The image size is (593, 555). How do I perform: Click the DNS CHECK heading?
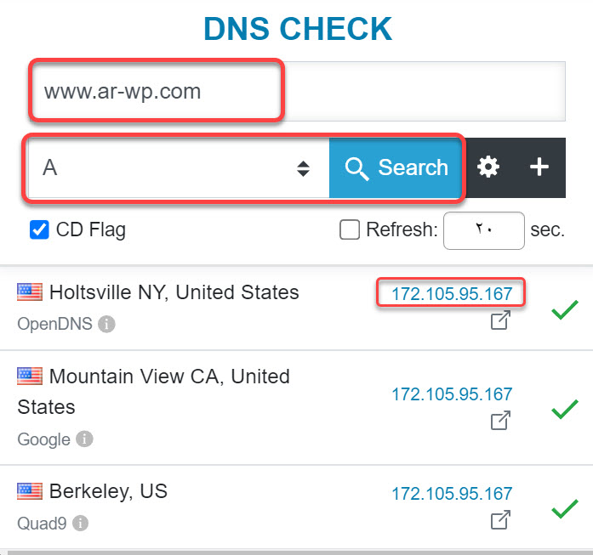[297, 30]
